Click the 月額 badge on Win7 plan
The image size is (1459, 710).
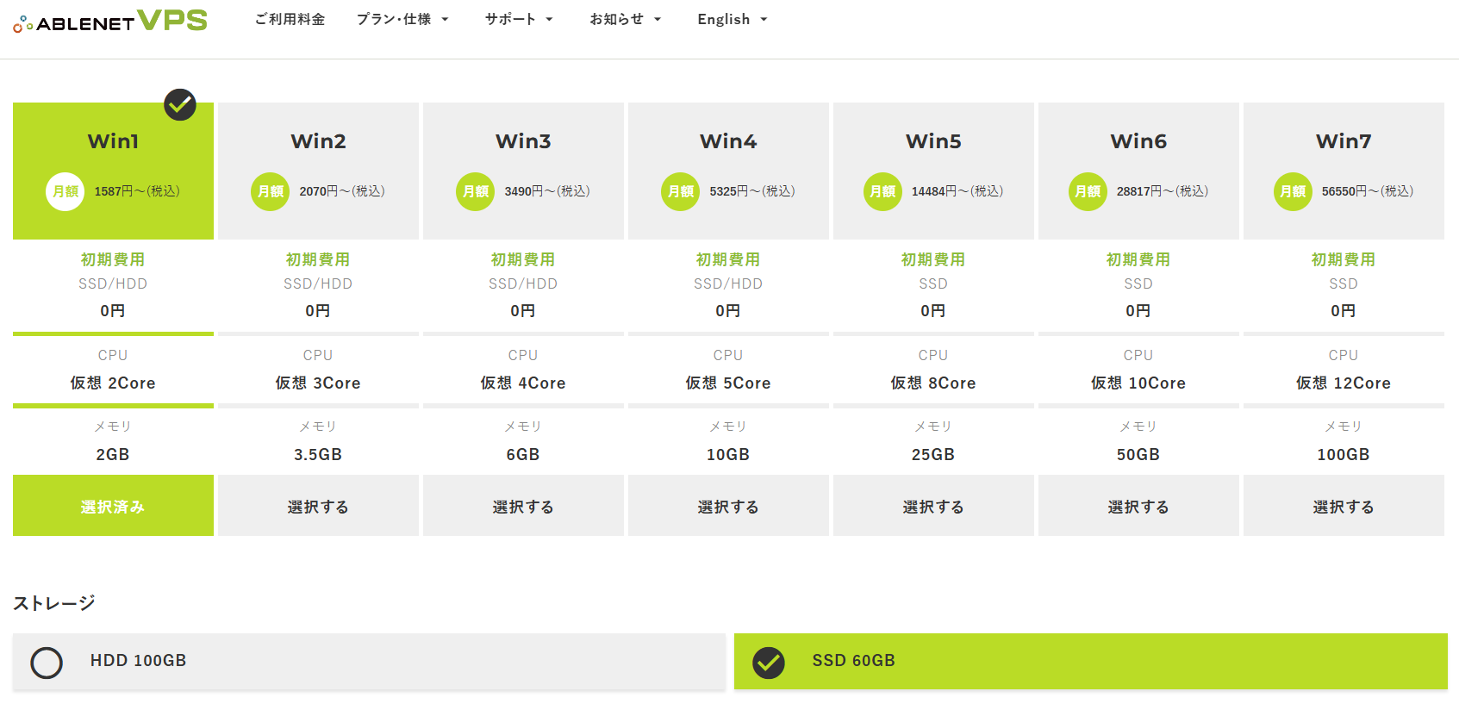(1293, 191)
